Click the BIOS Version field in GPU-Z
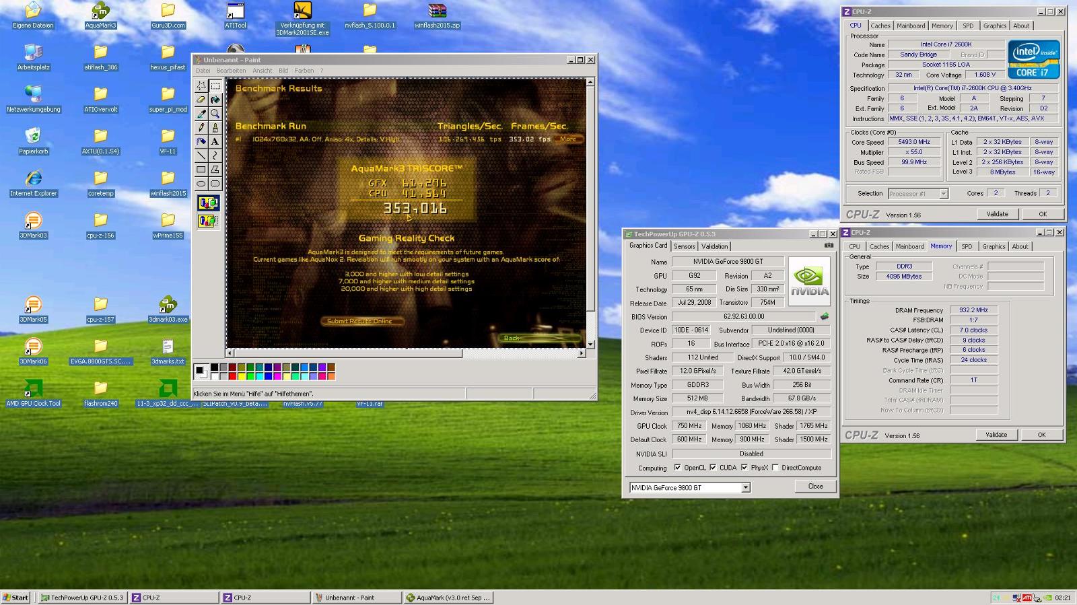The image size is (1077, 605). coord(744,316)
